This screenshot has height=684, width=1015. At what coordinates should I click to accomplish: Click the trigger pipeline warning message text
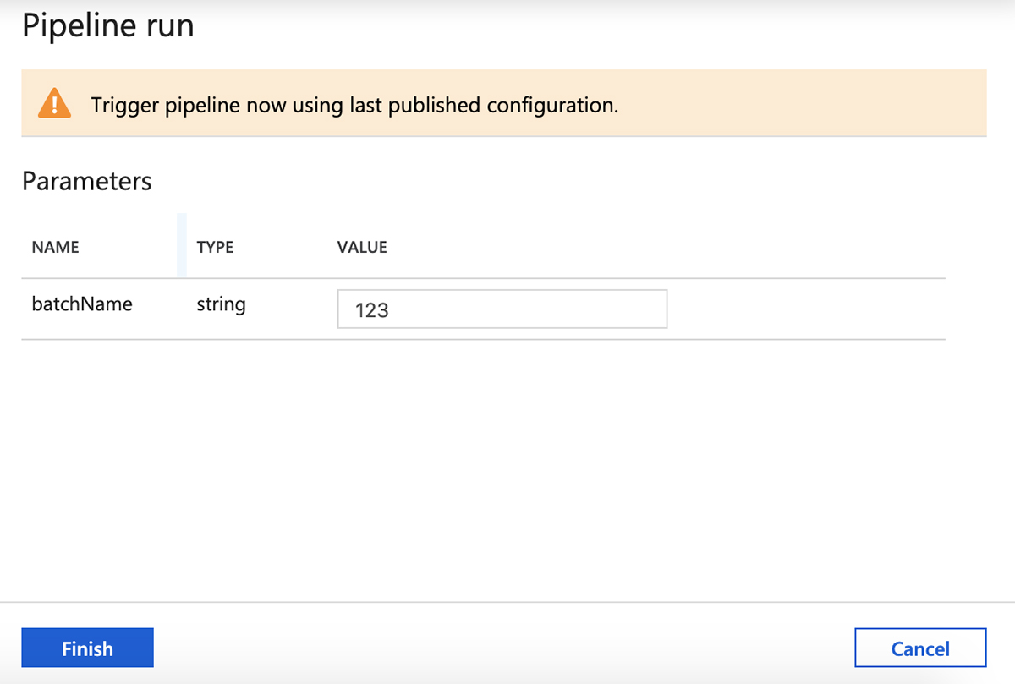pos(354,106)
